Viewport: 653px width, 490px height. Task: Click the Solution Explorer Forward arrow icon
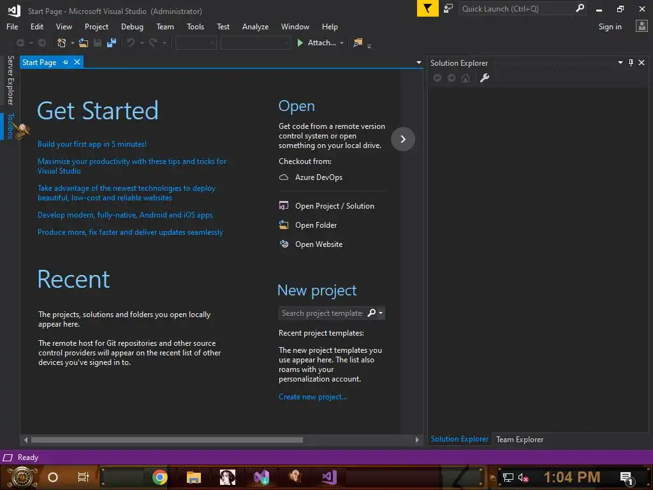(451, 78)
